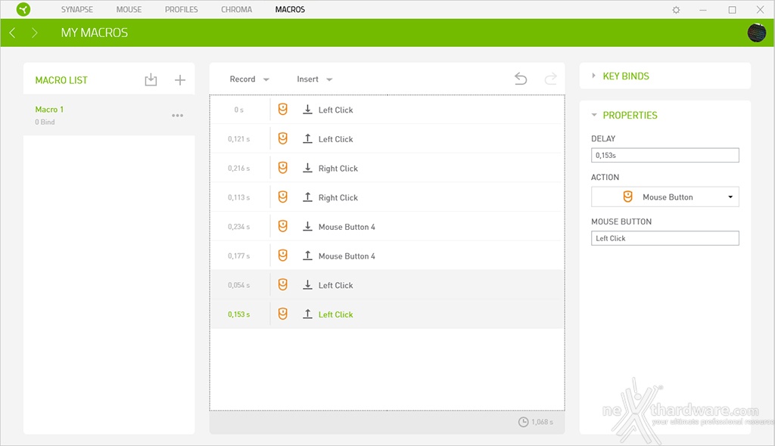This screenshot has height=446, width=775.
Task: Open the three-dot menu for Macro 1
Action: [x=177, y=116]
